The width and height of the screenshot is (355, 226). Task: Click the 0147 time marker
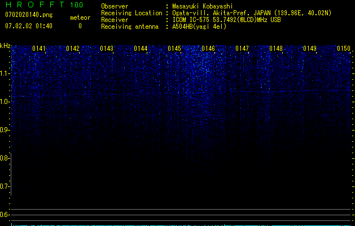click(x=242, y=49)
